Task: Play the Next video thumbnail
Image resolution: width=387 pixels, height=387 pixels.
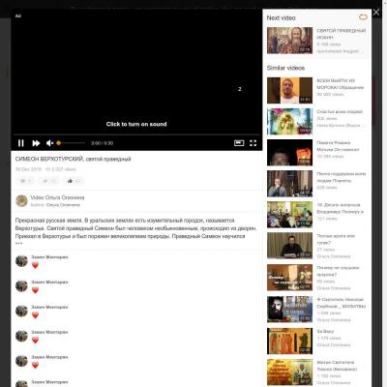Action: [289, 41]
